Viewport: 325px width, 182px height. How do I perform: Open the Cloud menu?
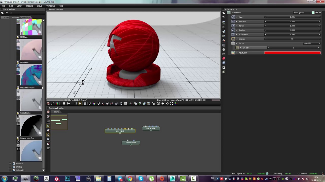pyautogui.click(x=40, y=6)
